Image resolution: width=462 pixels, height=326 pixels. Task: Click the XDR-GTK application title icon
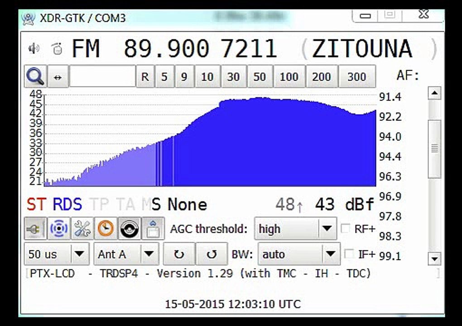click(x=28, y=18)
